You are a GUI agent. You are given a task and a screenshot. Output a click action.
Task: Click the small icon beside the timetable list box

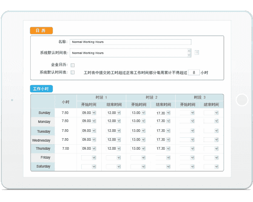[x=197, y=52]
